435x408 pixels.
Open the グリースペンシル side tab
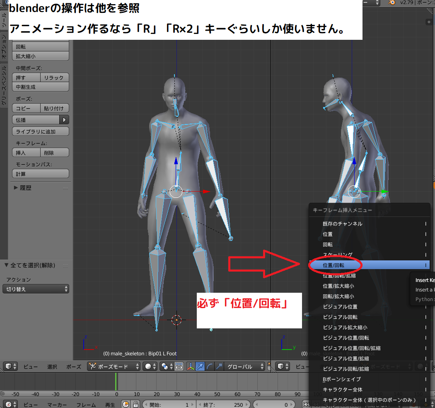(x=4, y=85)
